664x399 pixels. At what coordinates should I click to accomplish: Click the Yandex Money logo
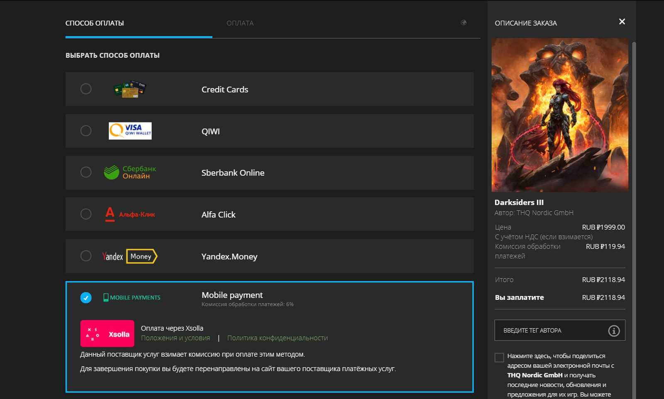(x=130, y=256)
